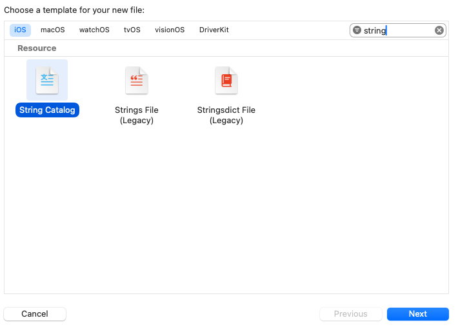Click the 'Strings File (Legacy)' label
Viewport: 458px width, 327px height.
137,115
